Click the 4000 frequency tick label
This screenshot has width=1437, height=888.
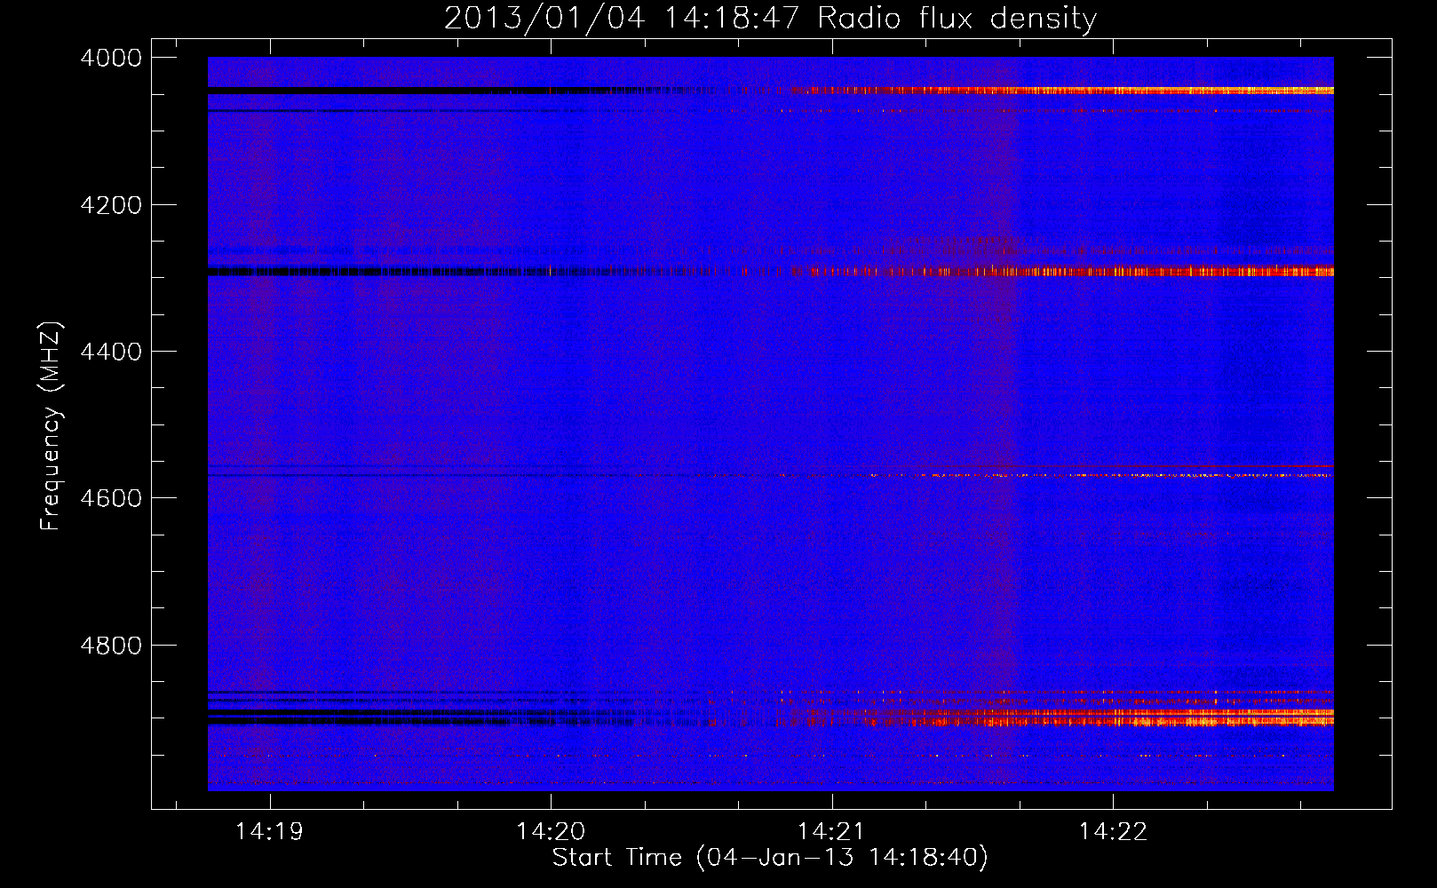pyautogui.click(x=111, y=58)
